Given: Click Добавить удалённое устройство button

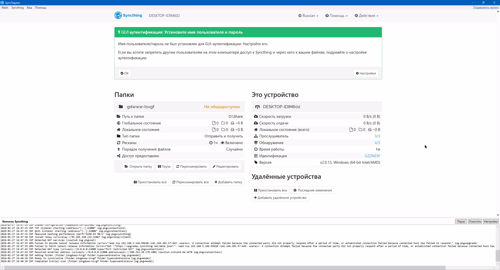Looking at the screenshot, I should point(280,198).
